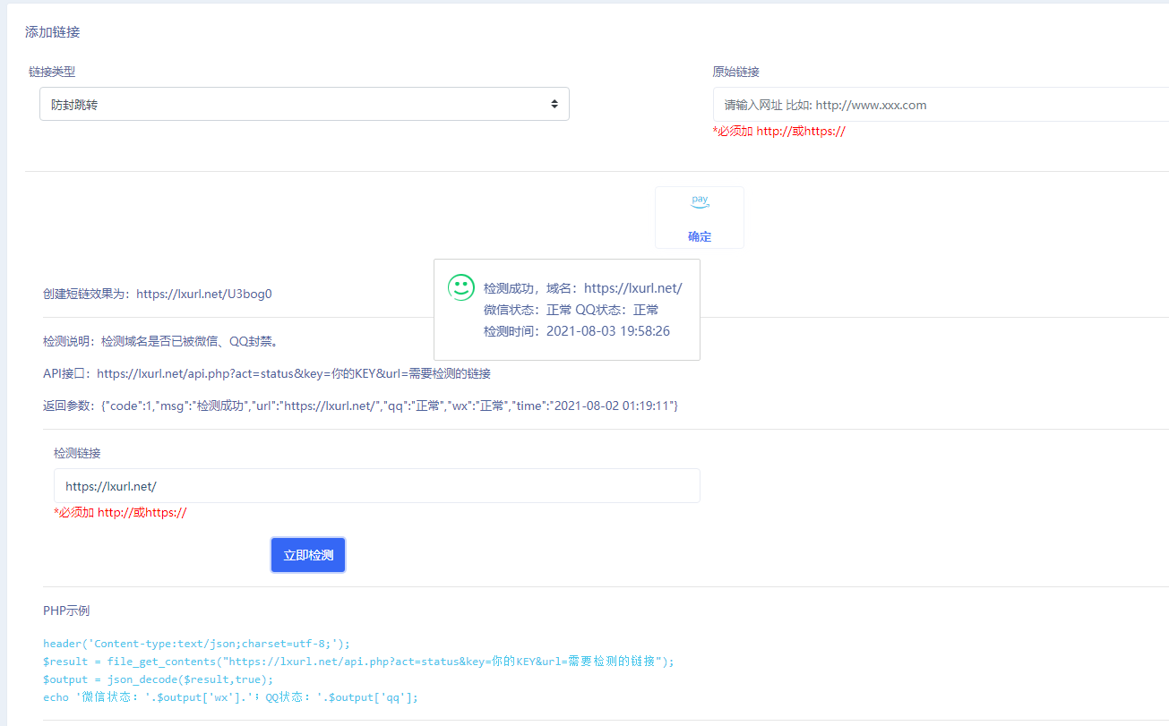Click the 检测链接 label
Image resolution: width=1169 pixels, height=726 pixels.
77,453
